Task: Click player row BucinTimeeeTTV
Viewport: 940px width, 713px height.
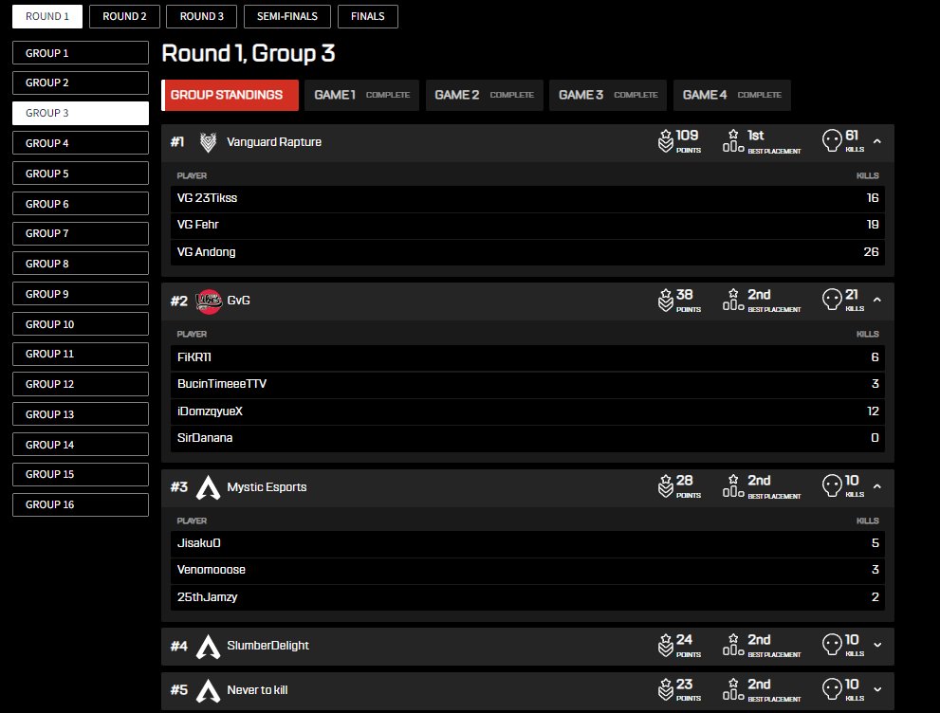Action: click(527, 385)
